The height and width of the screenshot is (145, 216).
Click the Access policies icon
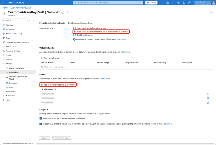pos(4,47)
